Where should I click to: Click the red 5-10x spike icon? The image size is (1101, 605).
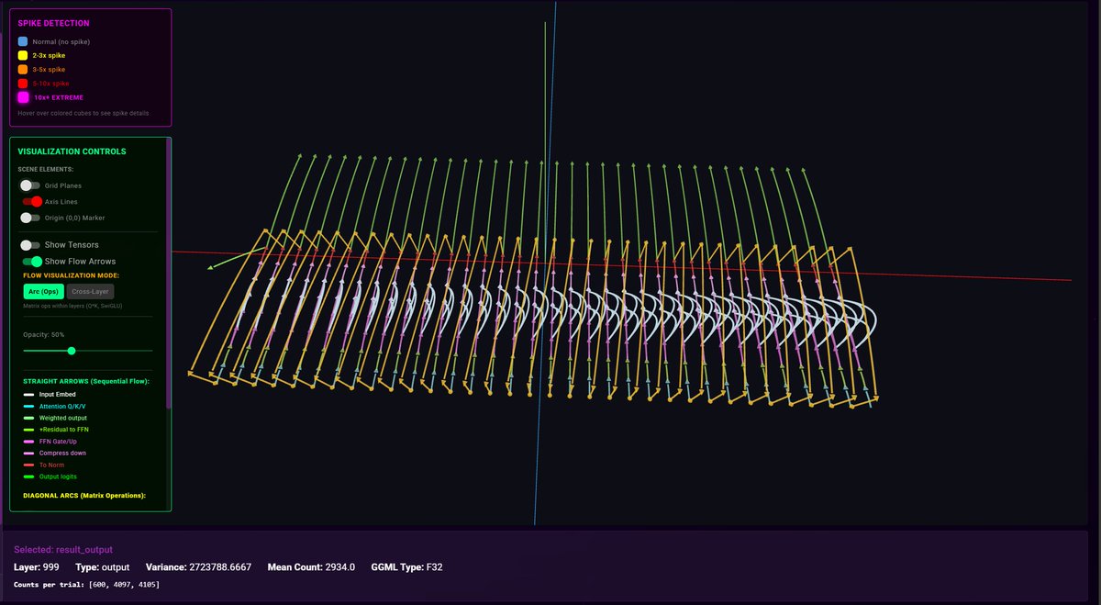(x=24, y=83)
